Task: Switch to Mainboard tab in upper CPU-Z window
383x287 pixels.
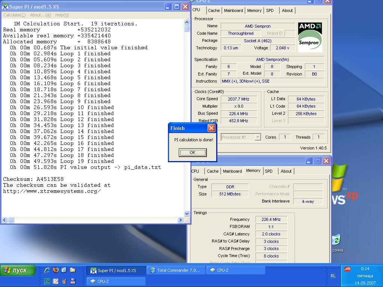Action: 233,10
